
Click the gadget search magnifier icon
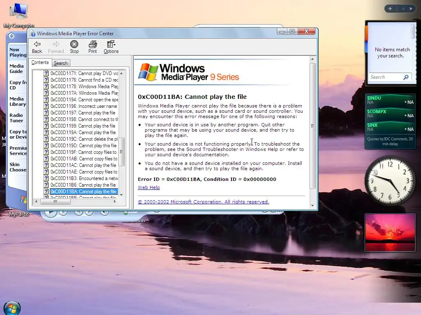pyautogui.click(x=406, y=77)
